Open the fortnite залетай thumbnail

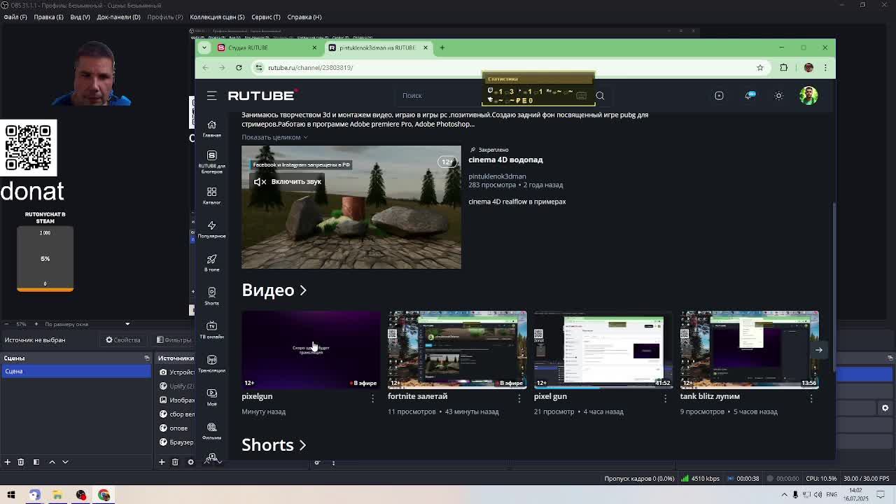coord(457,349)
